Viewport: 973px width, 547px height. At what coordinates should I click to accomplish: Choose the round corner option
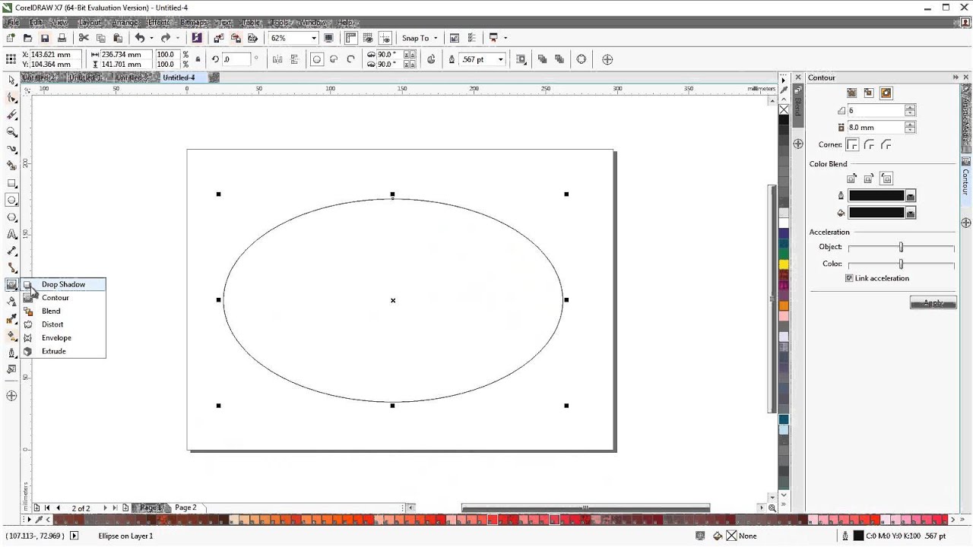coord(870,144)
